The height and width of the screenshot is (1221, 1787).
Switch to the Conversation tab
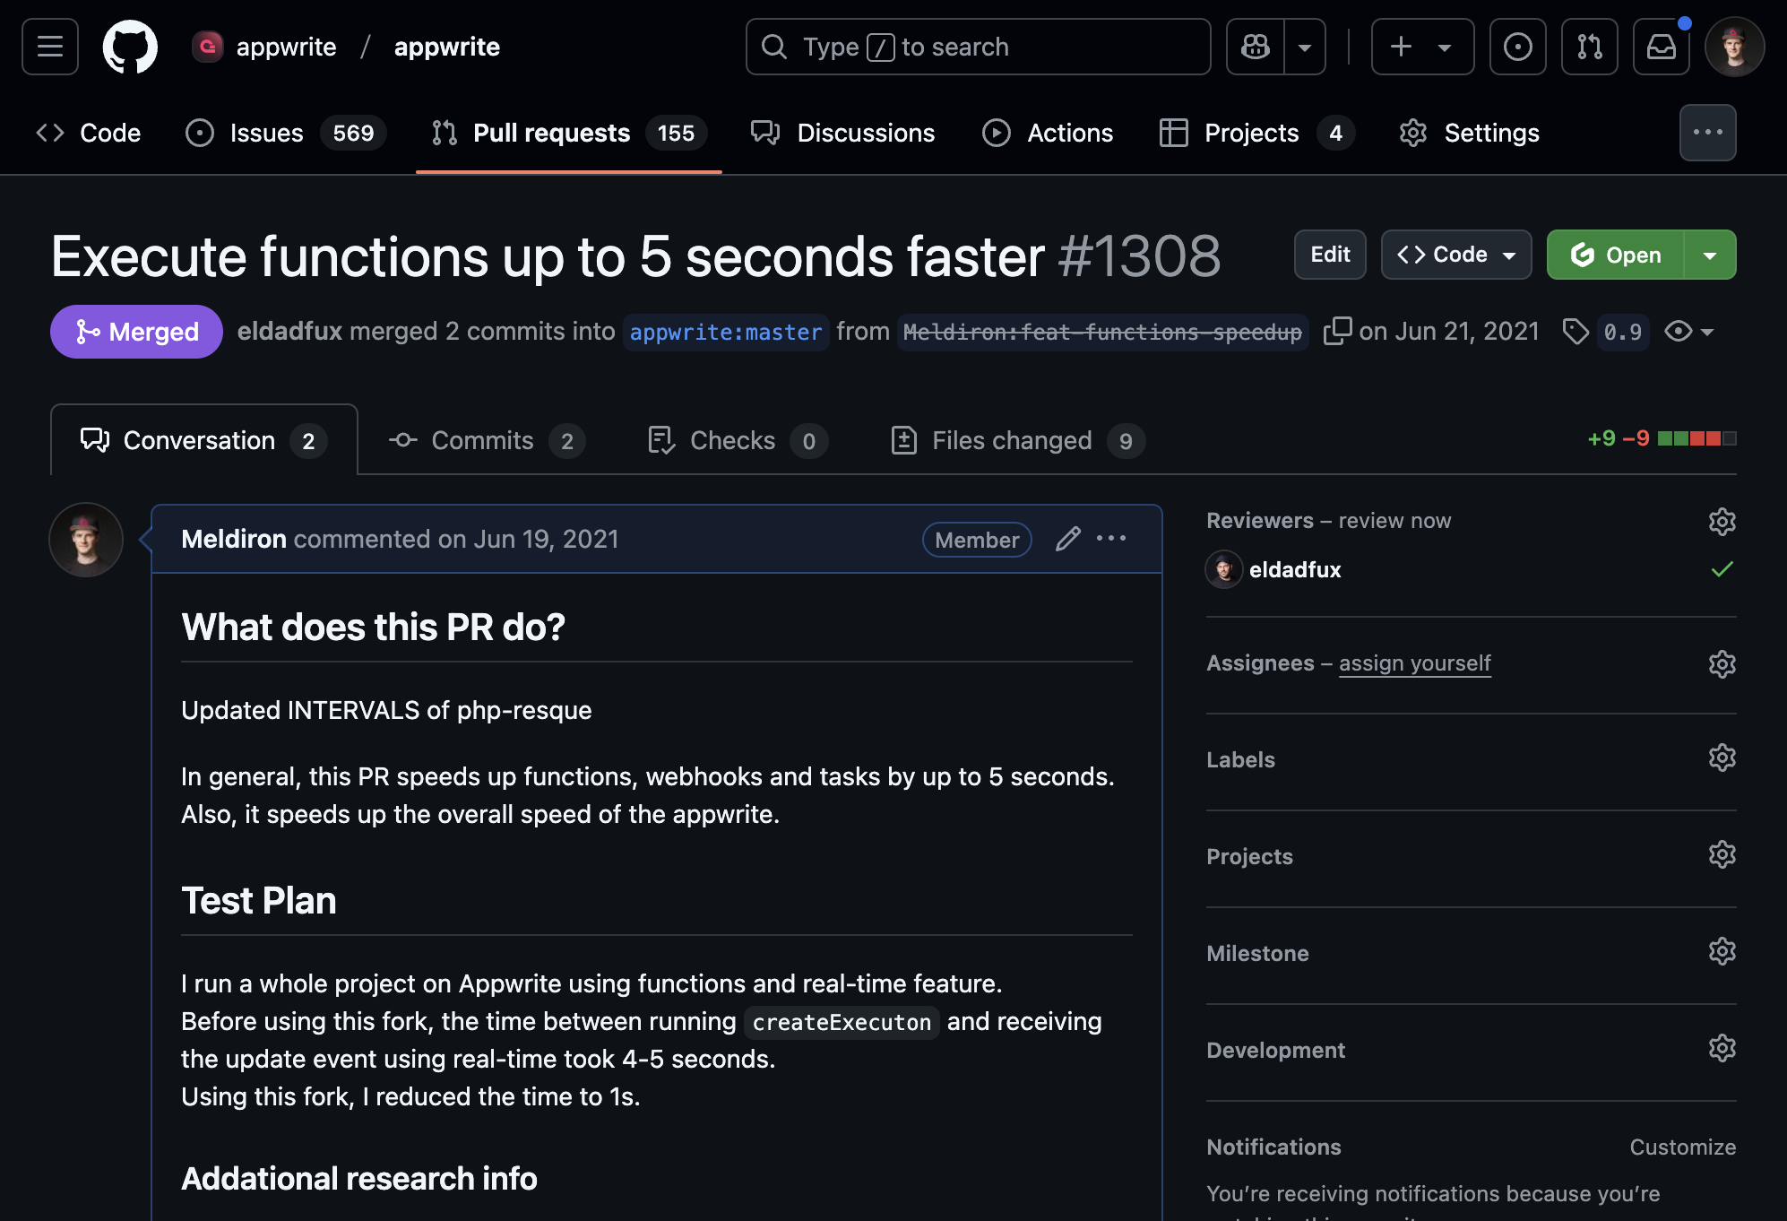204,440
